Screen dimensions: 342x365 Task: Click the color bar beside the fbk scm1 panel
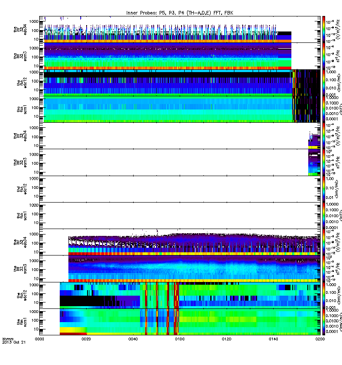[x=324, y=322]
